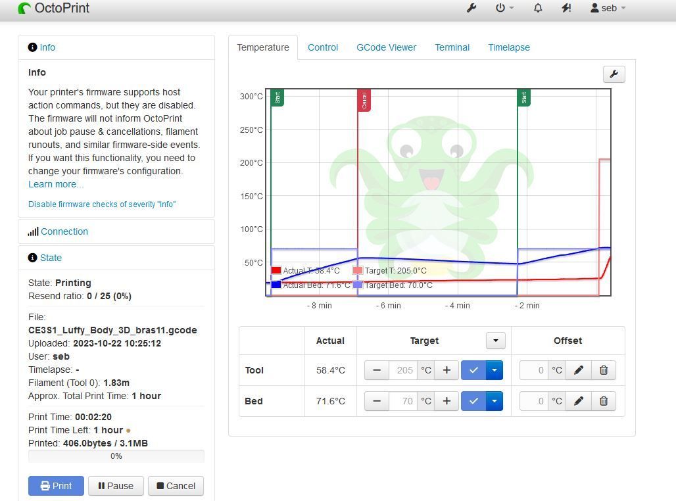Viewport: 676px width, 501px height.
Task: Open the system power menu
Action: (x=504, y=8)
